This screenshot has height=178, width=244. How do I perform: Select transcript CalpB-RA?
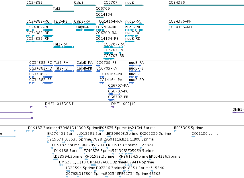click(x=85, y=24)
